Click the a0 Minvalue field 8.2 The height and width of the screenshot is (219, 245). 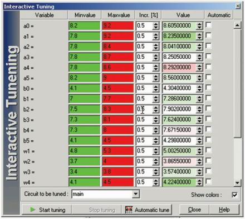(x=84, y=26)
